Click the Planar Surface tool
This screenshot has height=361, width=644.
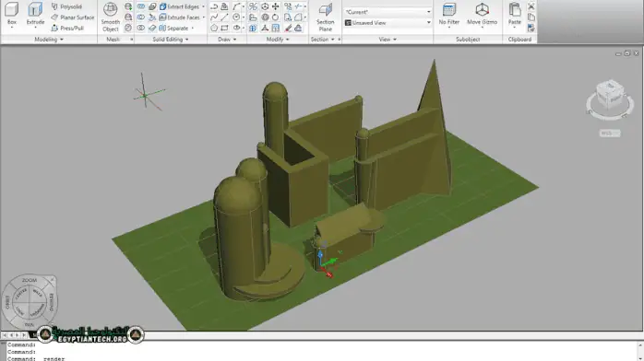coord(73,17)
